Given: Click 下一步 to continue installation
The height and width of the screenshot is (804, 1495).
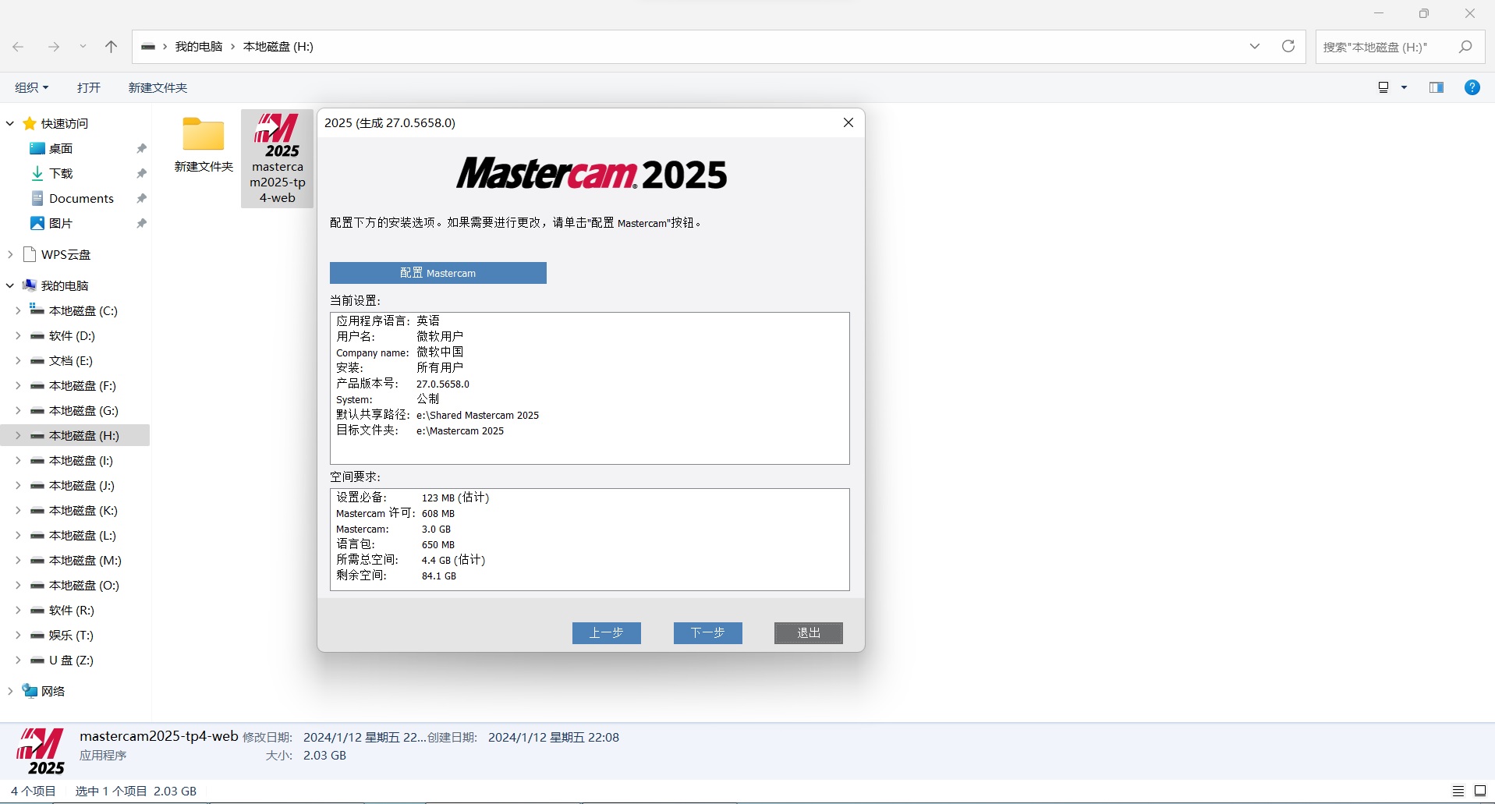Looking at the screenshot, I should tap(707, 633).
